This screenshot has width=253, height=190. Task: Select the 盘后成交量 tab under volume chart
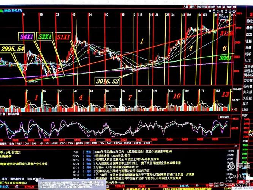pyautogui.click(x=13, y=114)
